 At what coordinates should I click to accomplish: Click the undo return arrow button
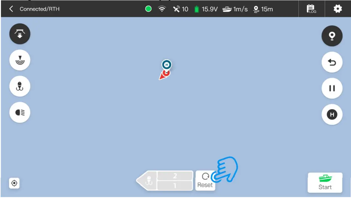(x=332, y=62)
